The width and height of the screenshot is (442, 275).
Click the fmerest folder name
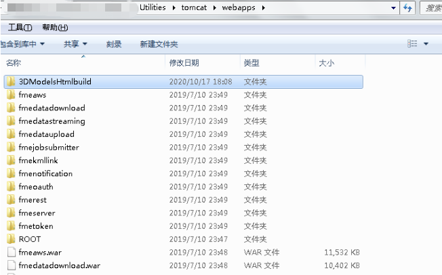point(33,200)
